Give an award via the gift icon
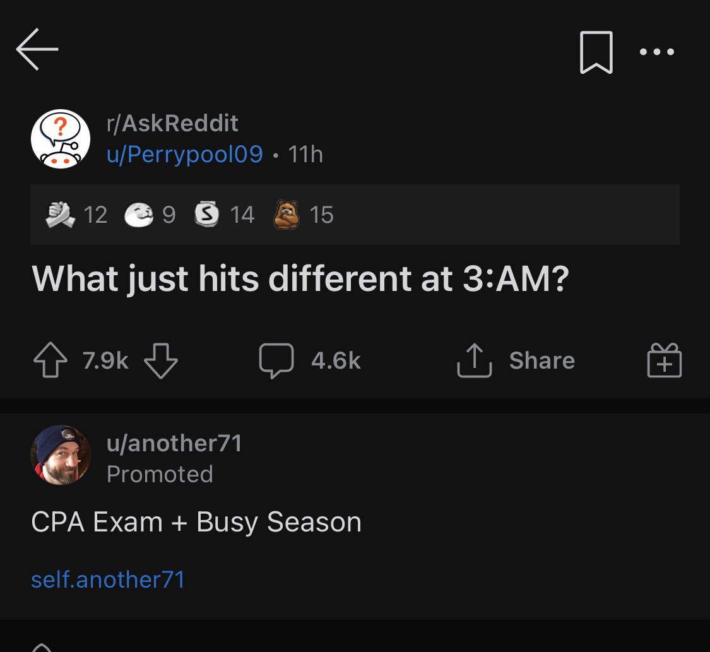710x652 pixels. click(x=663, y=360)
